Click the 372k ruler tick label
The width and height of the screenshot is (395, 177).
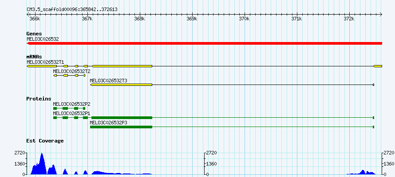click(x=349, y=19)
